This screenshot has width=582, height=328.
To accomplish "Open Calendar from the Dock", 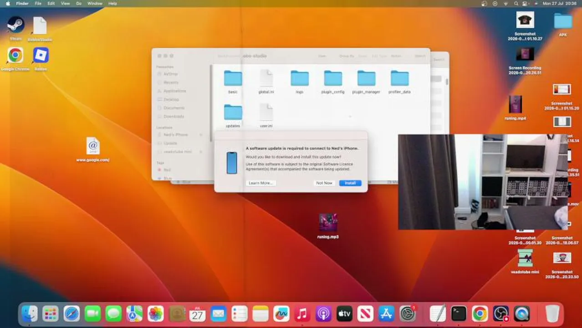I will 197,313.
